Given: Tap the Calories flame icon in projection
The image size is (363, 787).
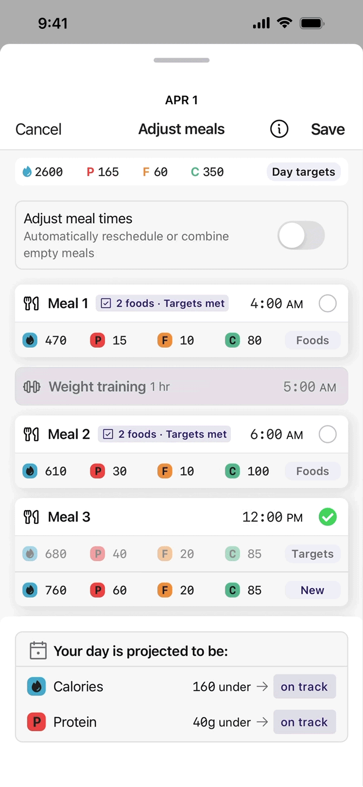Looking at the screenshot, I should coord(36,686).
